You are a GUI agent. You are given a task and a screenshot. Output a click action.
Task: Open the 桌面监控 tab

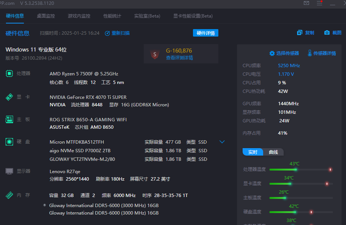click(46, 16)
